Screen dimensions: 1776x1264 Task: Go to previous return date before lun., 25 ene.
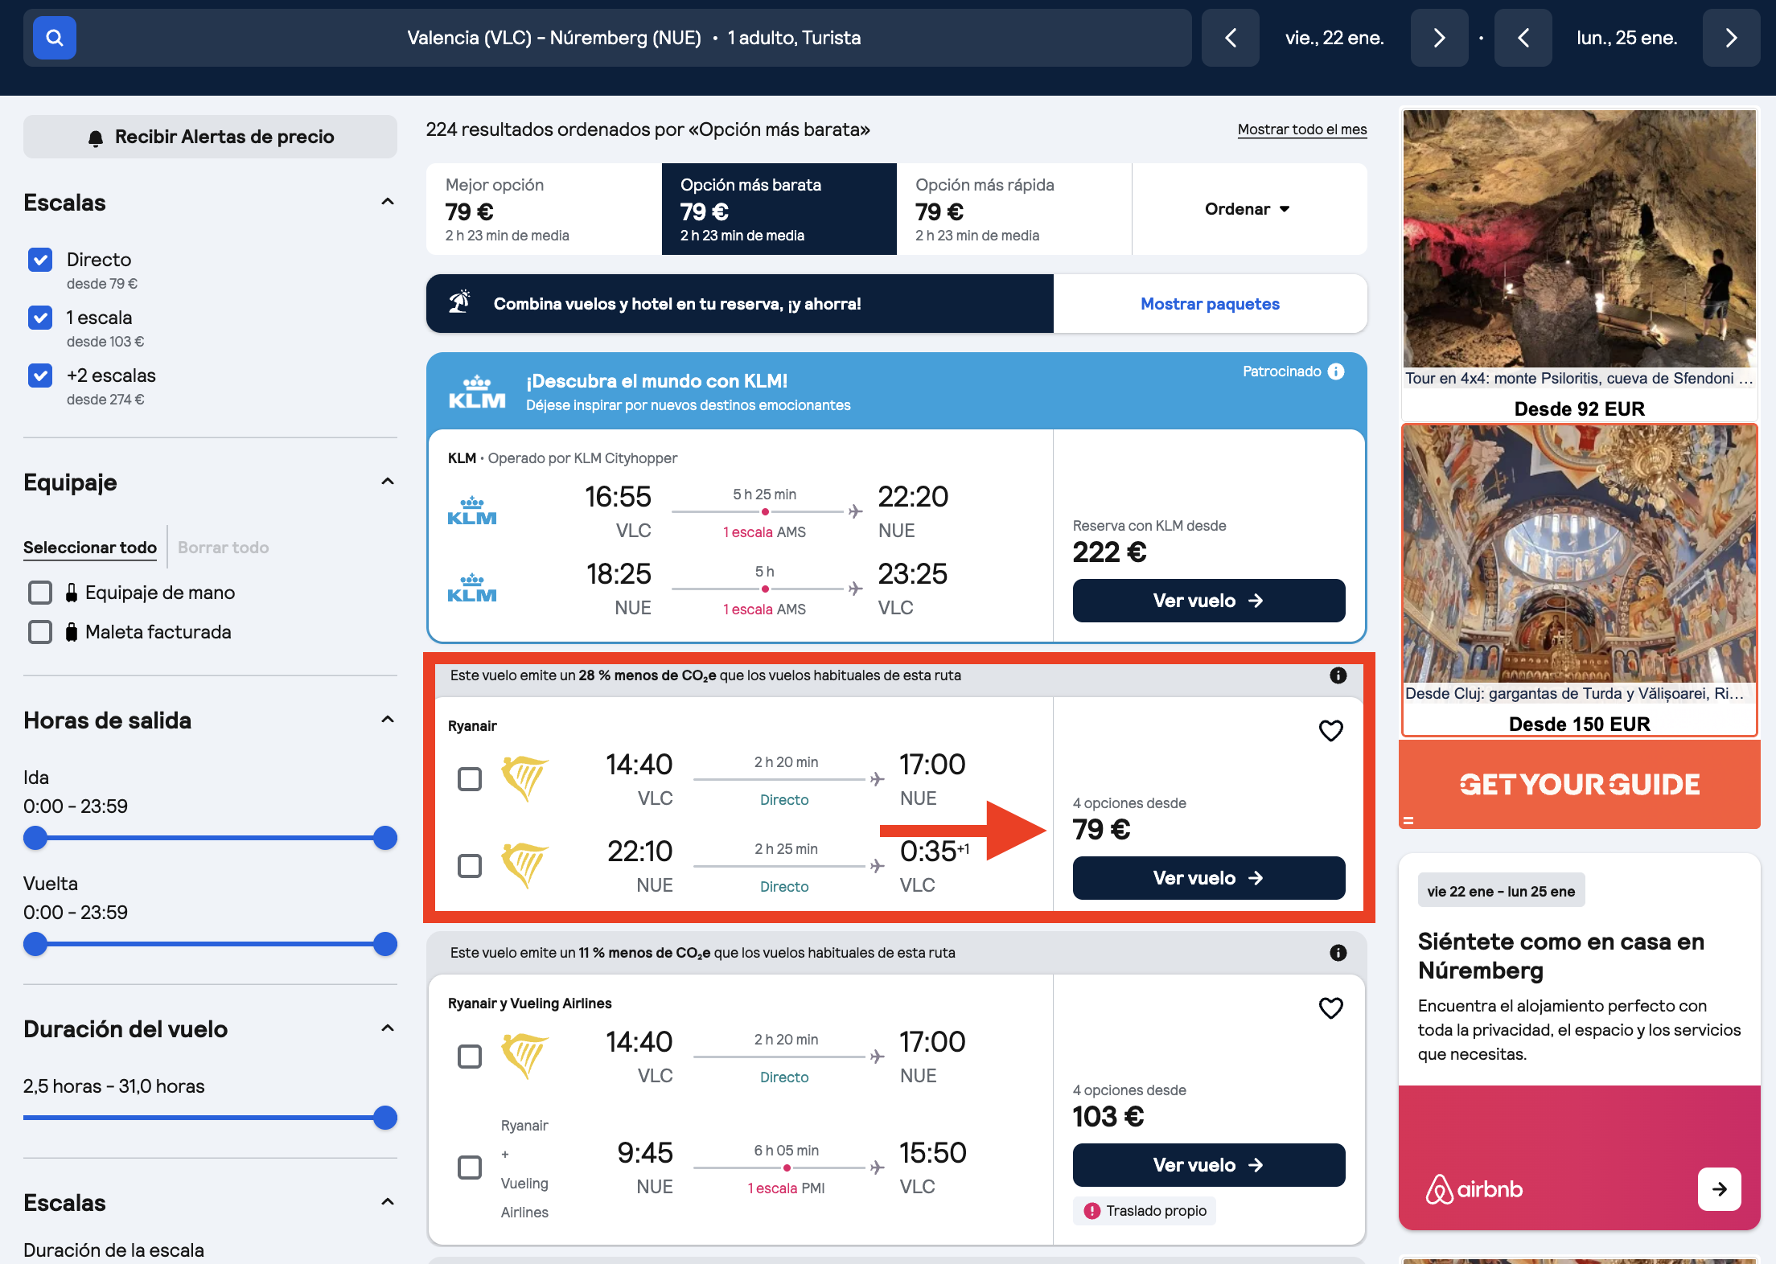pos(1523,38)
